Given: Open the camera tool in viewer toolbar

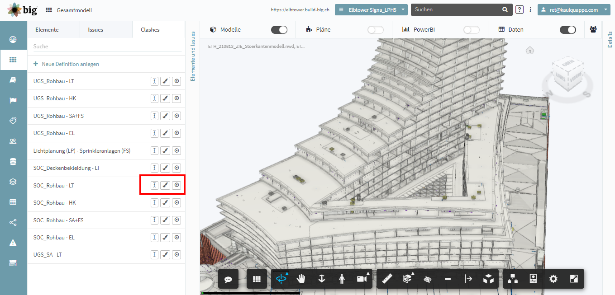Looking at the screenshot, I should tap(362, 279).
